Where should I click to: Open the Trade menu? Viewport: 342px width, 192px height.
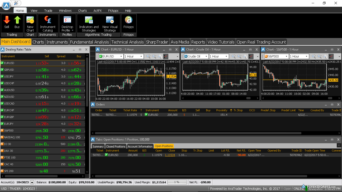(x=48, y=10)
